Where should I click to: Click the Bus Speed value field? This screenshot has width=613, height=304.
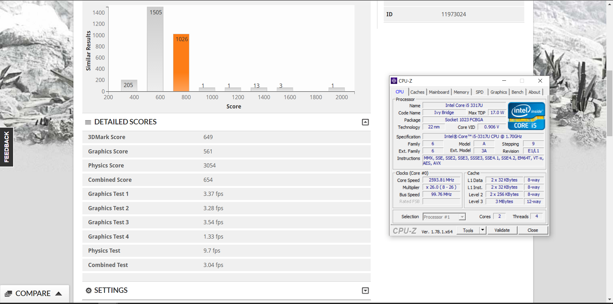pyautogui.click(x=441, y=194)
